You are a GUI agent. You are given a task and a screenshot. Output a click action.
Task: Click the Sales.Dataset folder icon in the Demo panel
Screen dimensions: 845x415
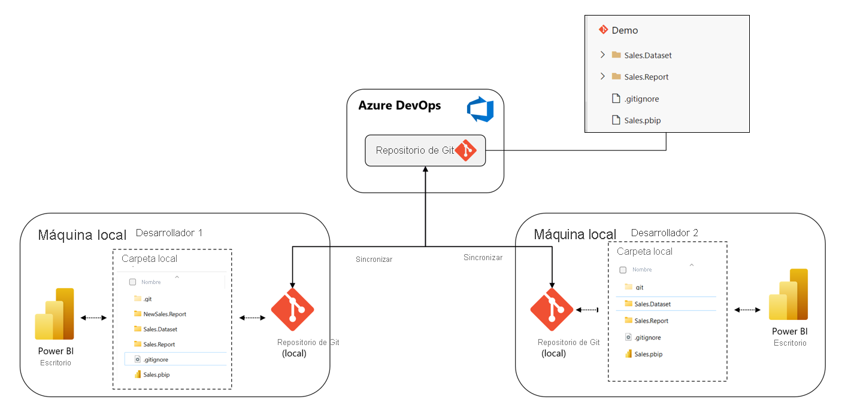[617, 55]
